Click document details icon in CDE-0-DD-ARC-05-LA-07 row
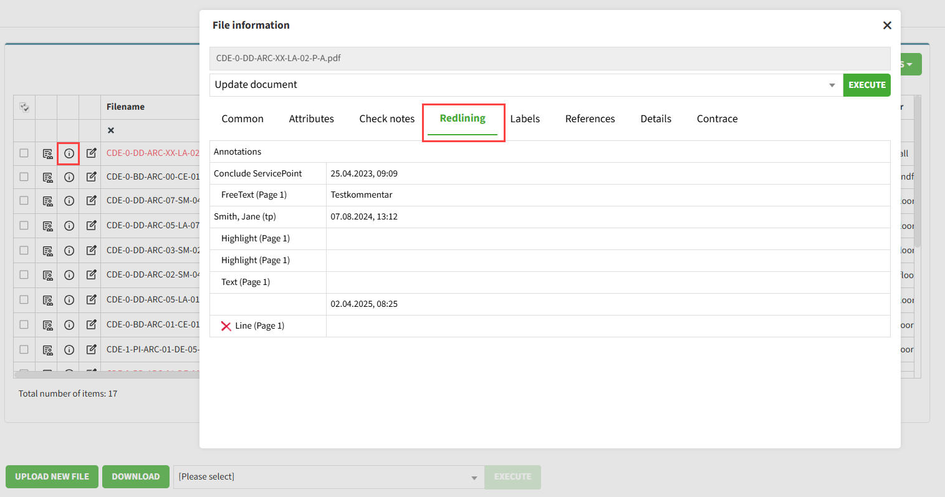 (x=47, y=226)
